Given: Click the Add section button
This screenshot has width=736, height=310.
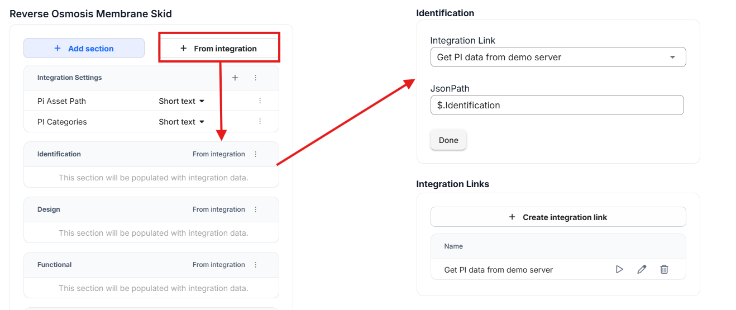Looking at the screenshot, I should coord(84,49).
